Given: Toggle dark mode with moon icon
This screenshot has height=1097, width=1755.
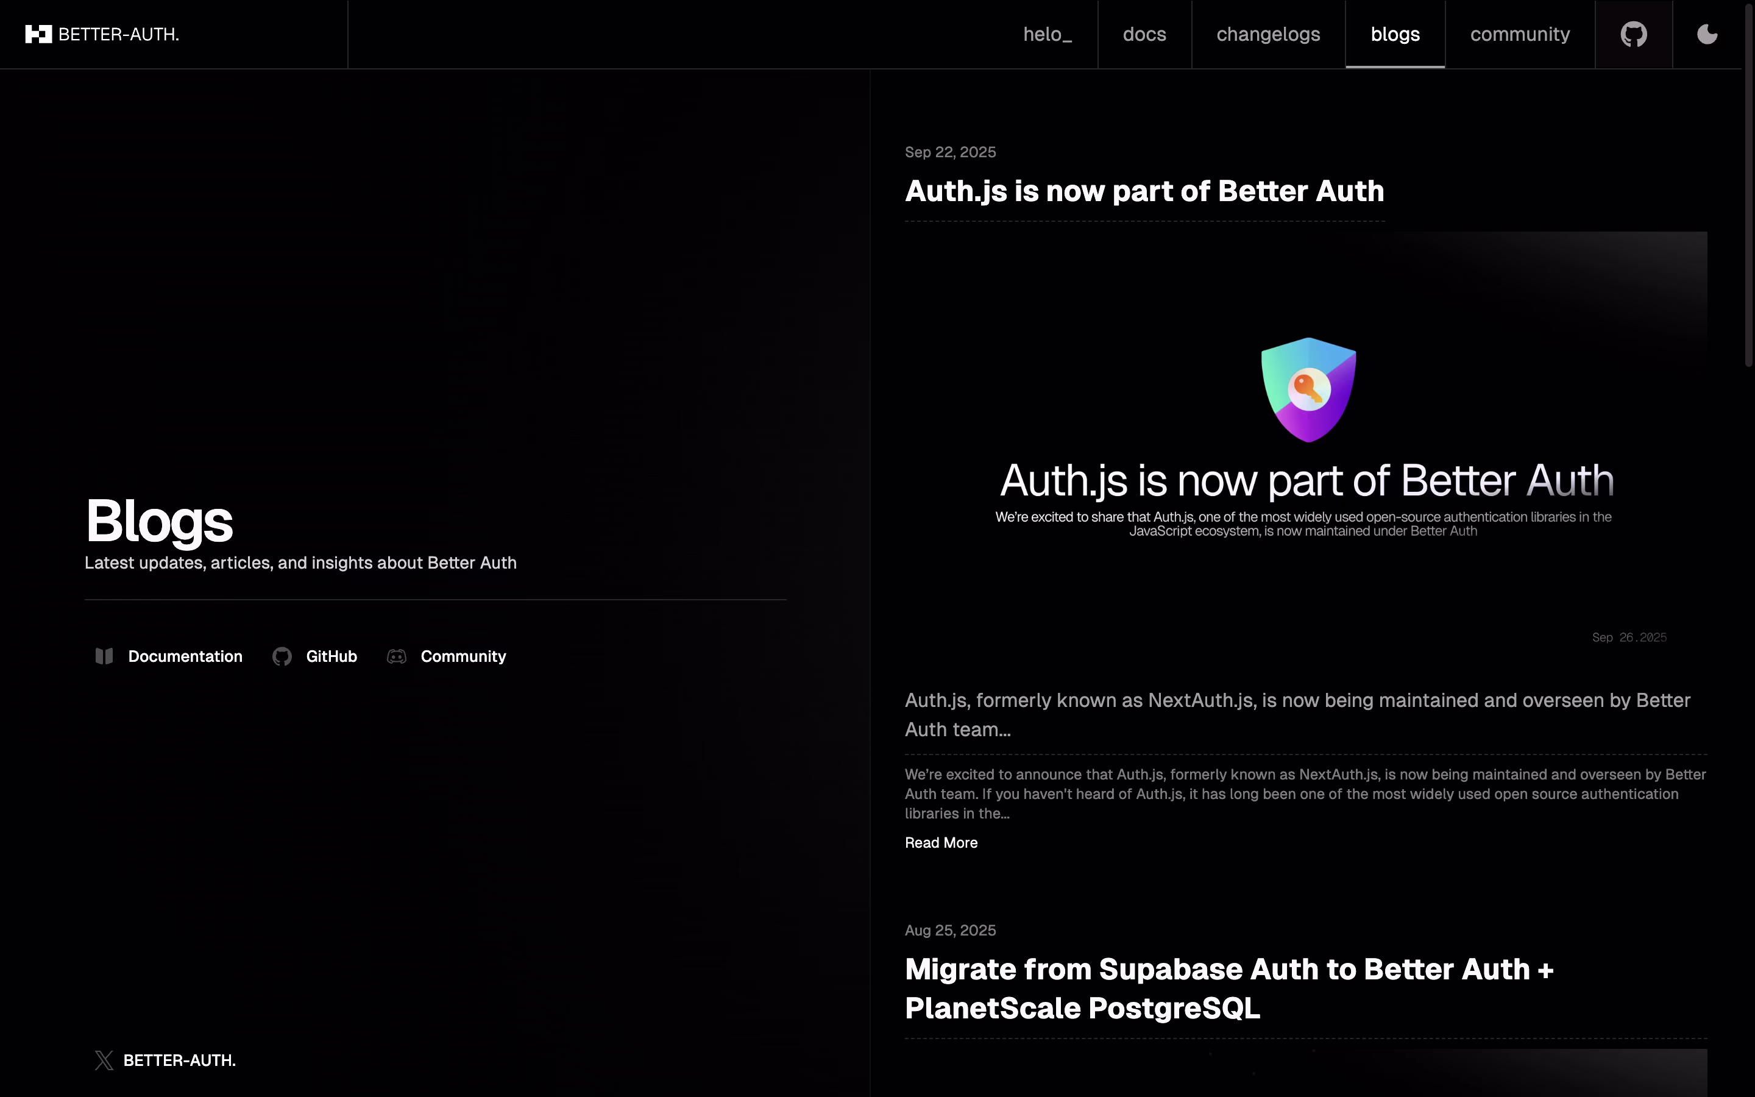Looking at the screenshot, I should [1707, 34].
